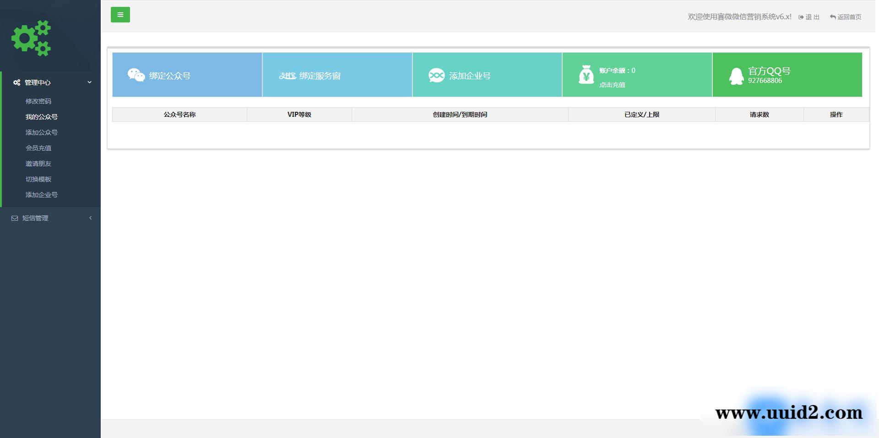Image resolution: width=879 pixels, height=438 pixels.
Task: Open 切换模板 sidebar entry
Action: (x=38, y=179)
